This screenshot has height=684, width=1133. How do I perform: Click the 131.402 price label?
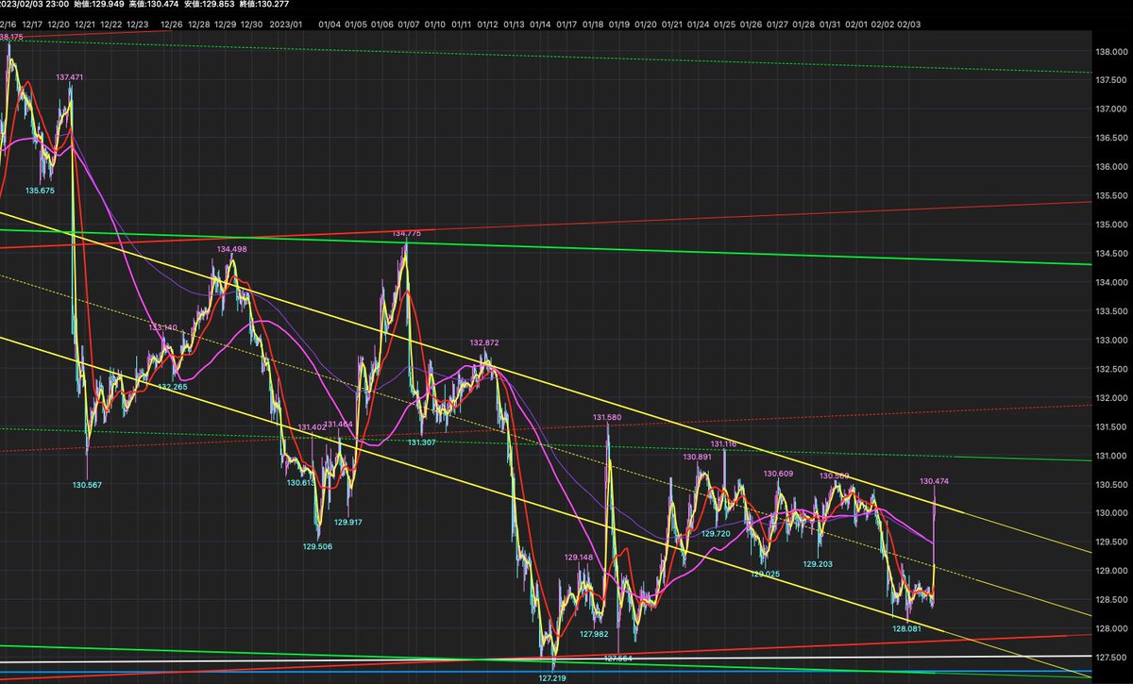pos(312,427)
